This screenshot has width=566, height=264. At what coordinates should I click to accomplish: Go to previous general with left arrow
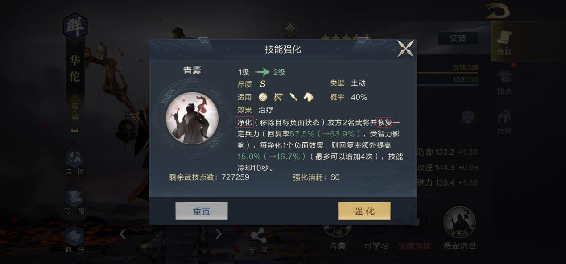point(123,234)
